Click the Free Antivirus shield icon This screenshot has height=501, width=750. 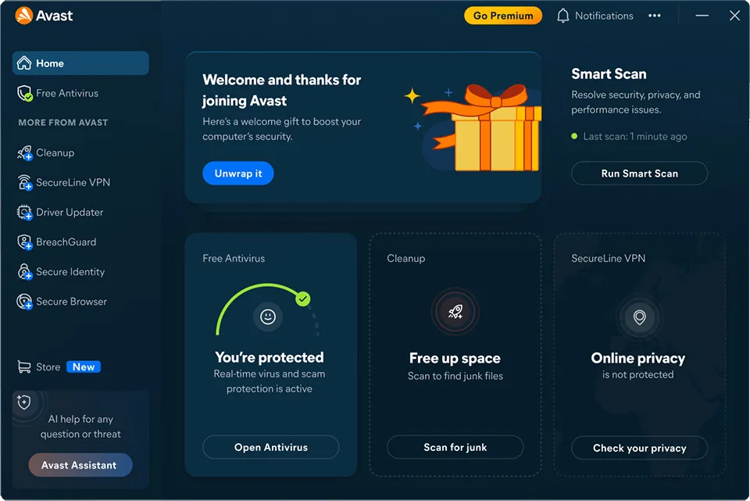24,93
